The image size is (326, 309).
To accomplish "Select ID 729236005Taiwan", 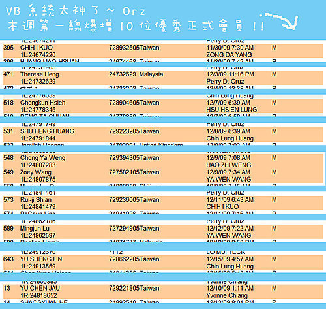I will [134, 200].
